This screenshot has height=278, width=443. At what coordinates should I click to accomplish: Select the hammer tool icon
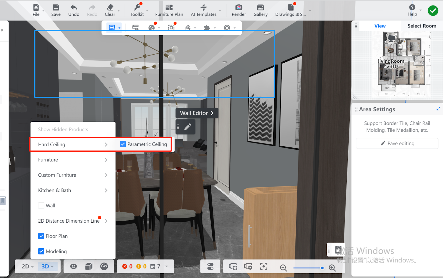[188, 27]
